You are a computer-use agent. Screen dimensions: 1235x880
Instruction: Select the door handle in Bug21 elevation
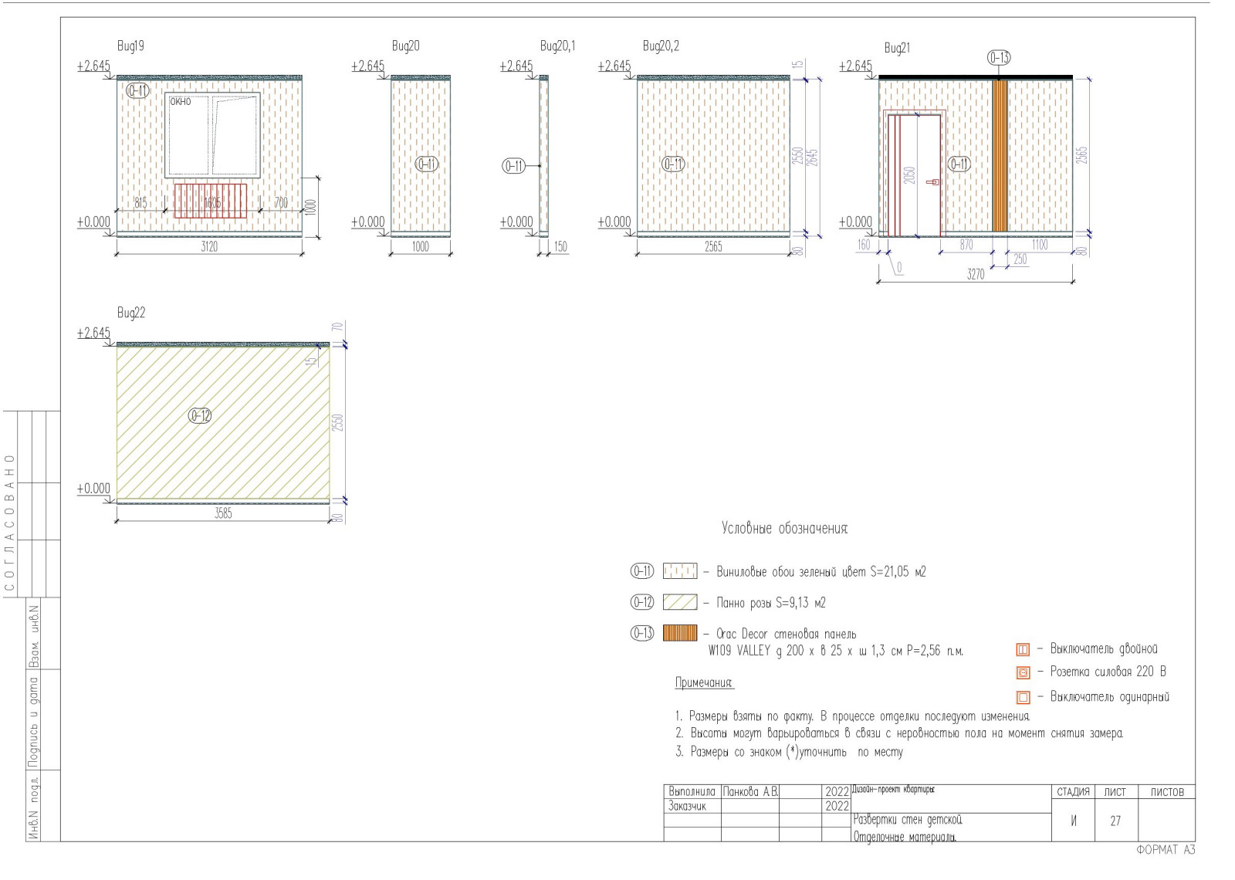tap(933, 182)
